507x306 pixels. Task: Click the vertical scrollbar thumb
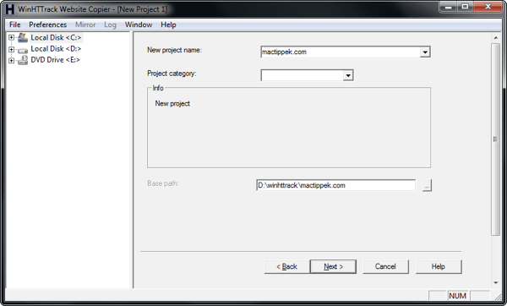point(495,139)
